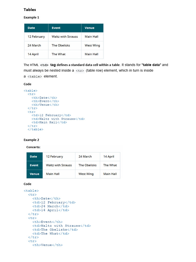196x262 pixels.
Task: Click "<th>Date</th>" in the second code block
Action: point(46,199)
